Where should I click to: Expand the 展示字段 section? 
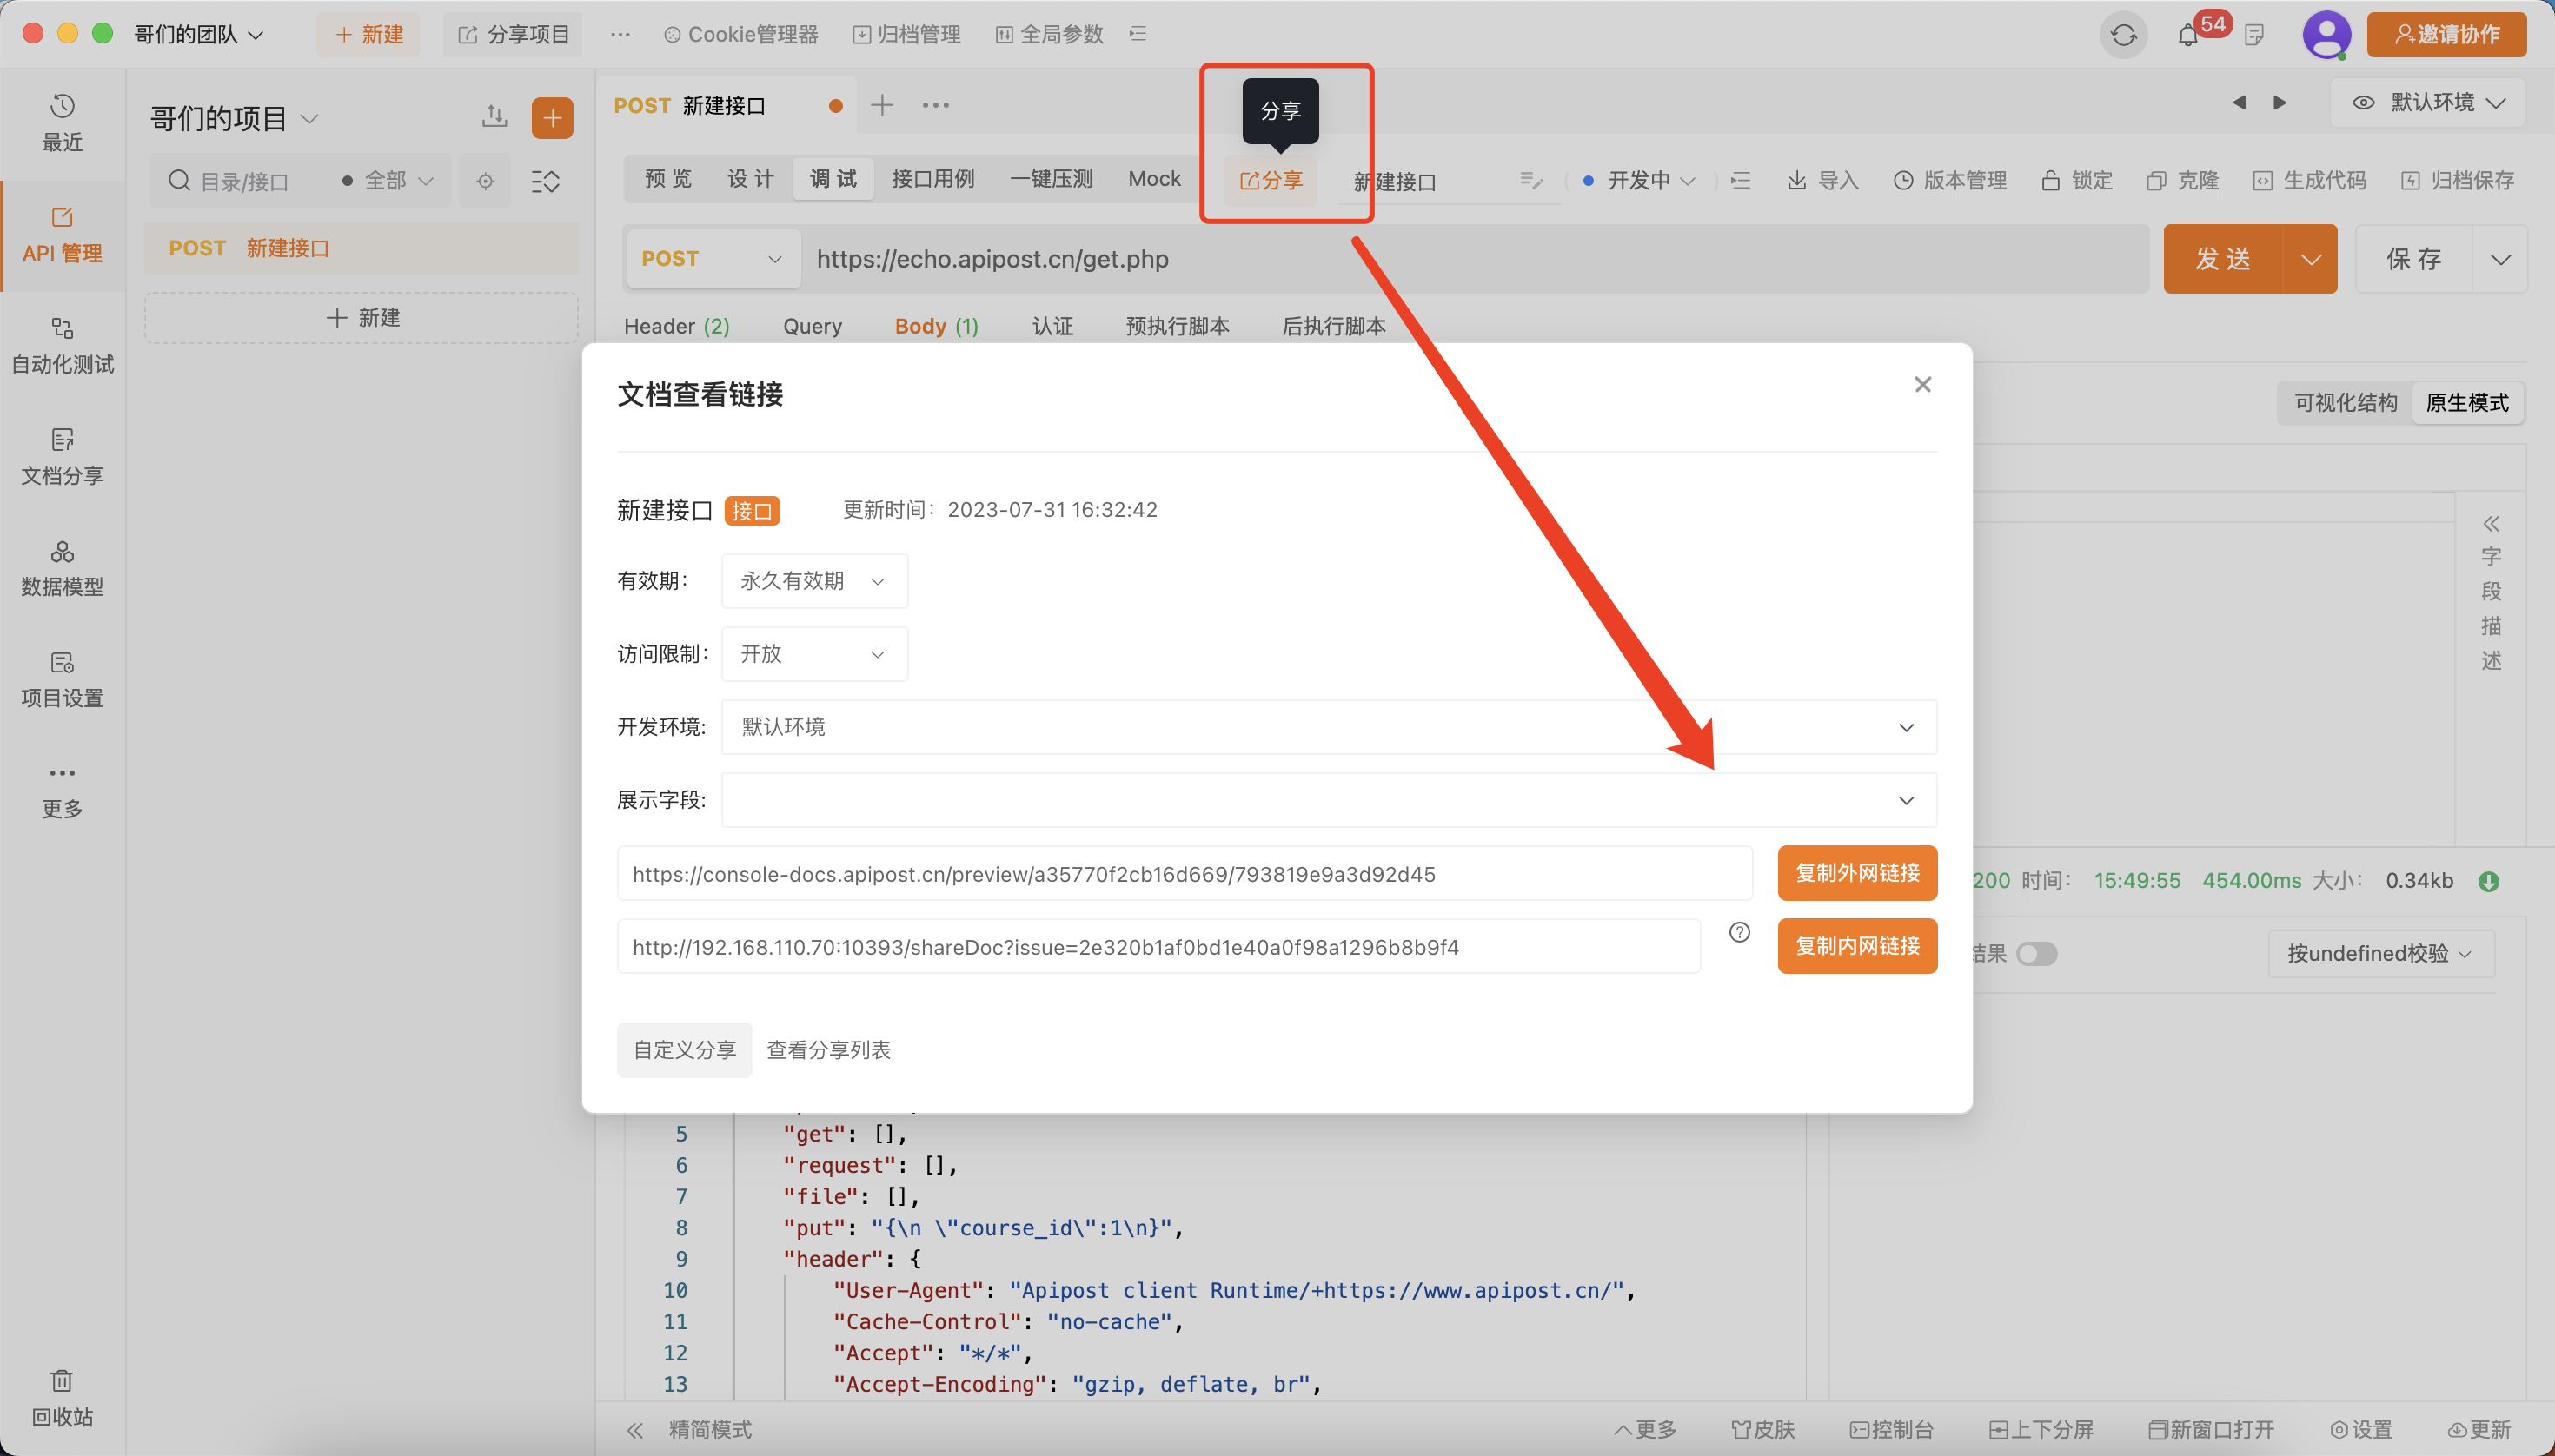coord(1908,800)
